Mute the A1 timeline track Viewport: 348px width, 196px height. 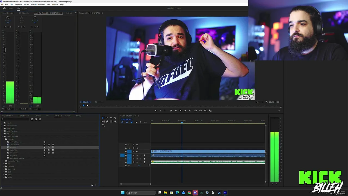pos(137,155)
